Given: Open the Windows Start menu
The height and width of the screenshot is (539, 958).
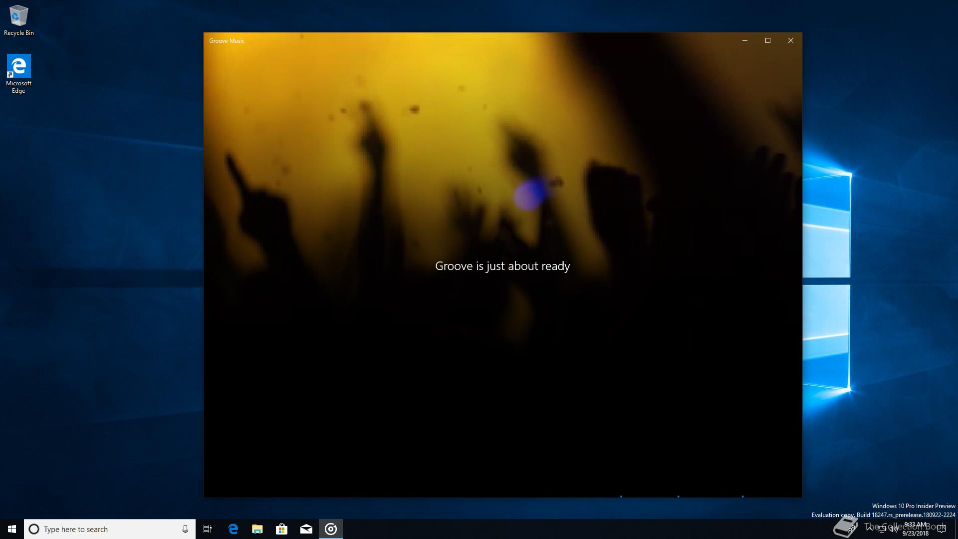Looking at the screenshot, I should point(12,529).
